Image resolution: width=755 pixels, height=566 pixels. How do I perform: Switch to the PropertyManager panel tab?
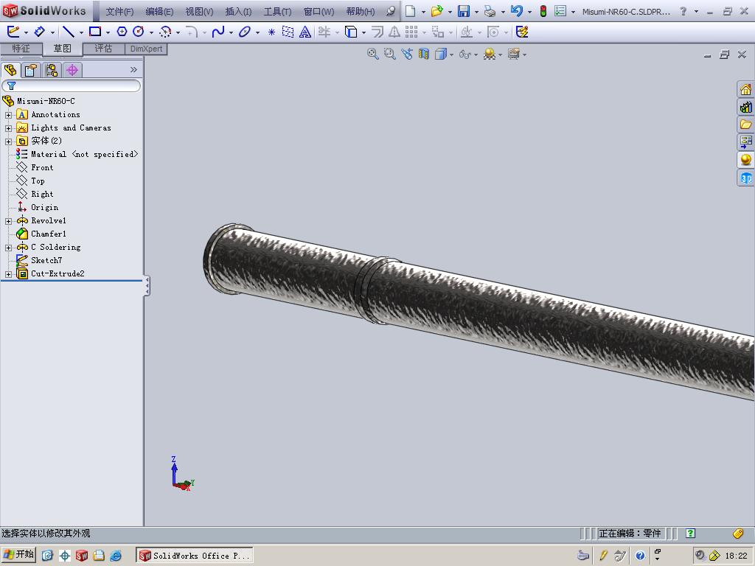click(30, 70)
